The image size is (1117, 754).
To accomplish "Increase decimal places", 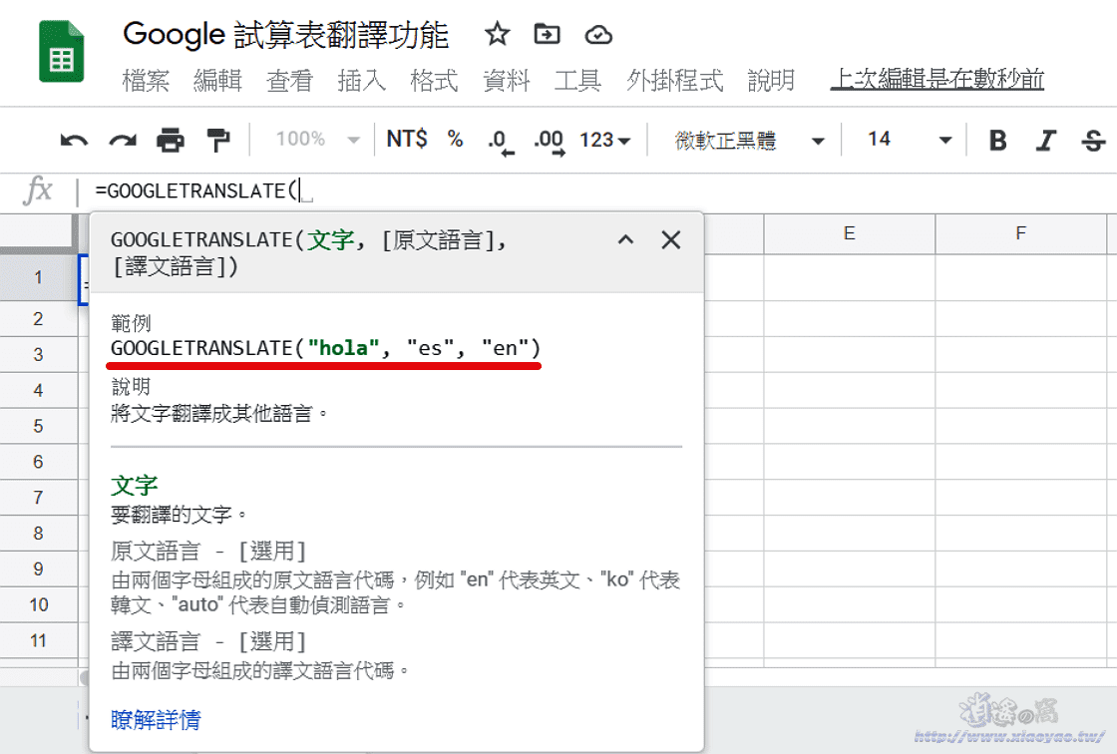I will (x=550, y=141).
